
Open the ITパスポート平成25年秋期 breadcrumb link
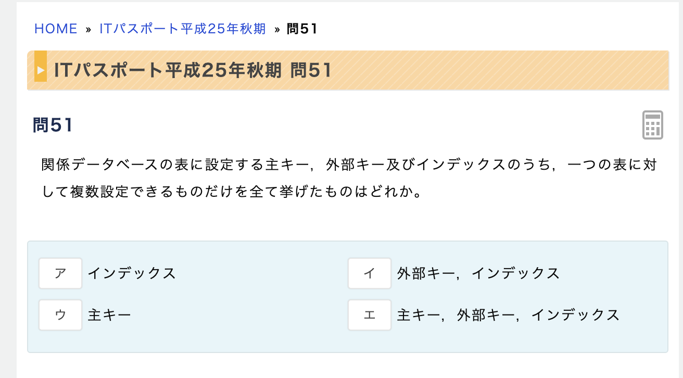[x=183, y=29]
